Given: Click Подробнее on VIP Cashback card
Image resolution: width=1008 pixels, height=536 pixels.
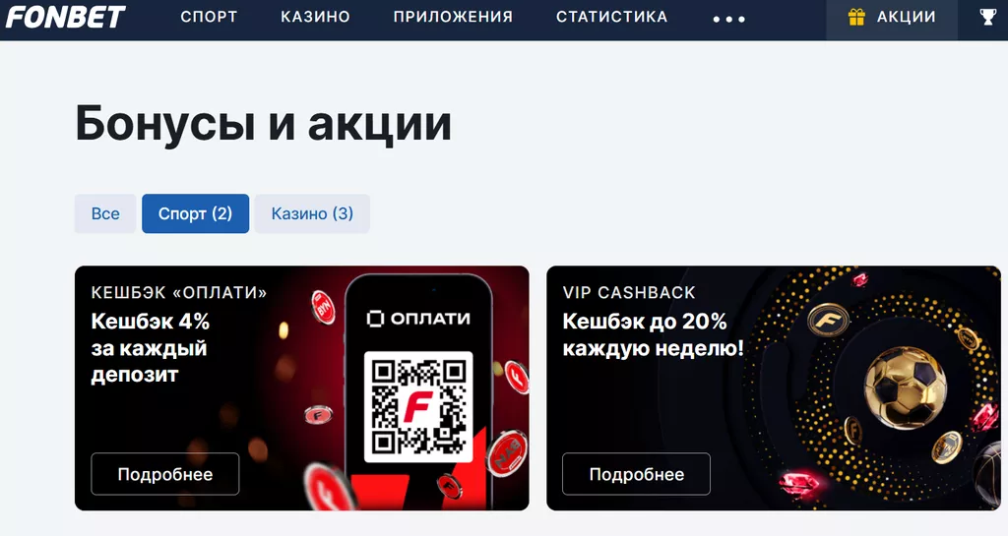Looking at the screenshot, I should tap(637, 474).
